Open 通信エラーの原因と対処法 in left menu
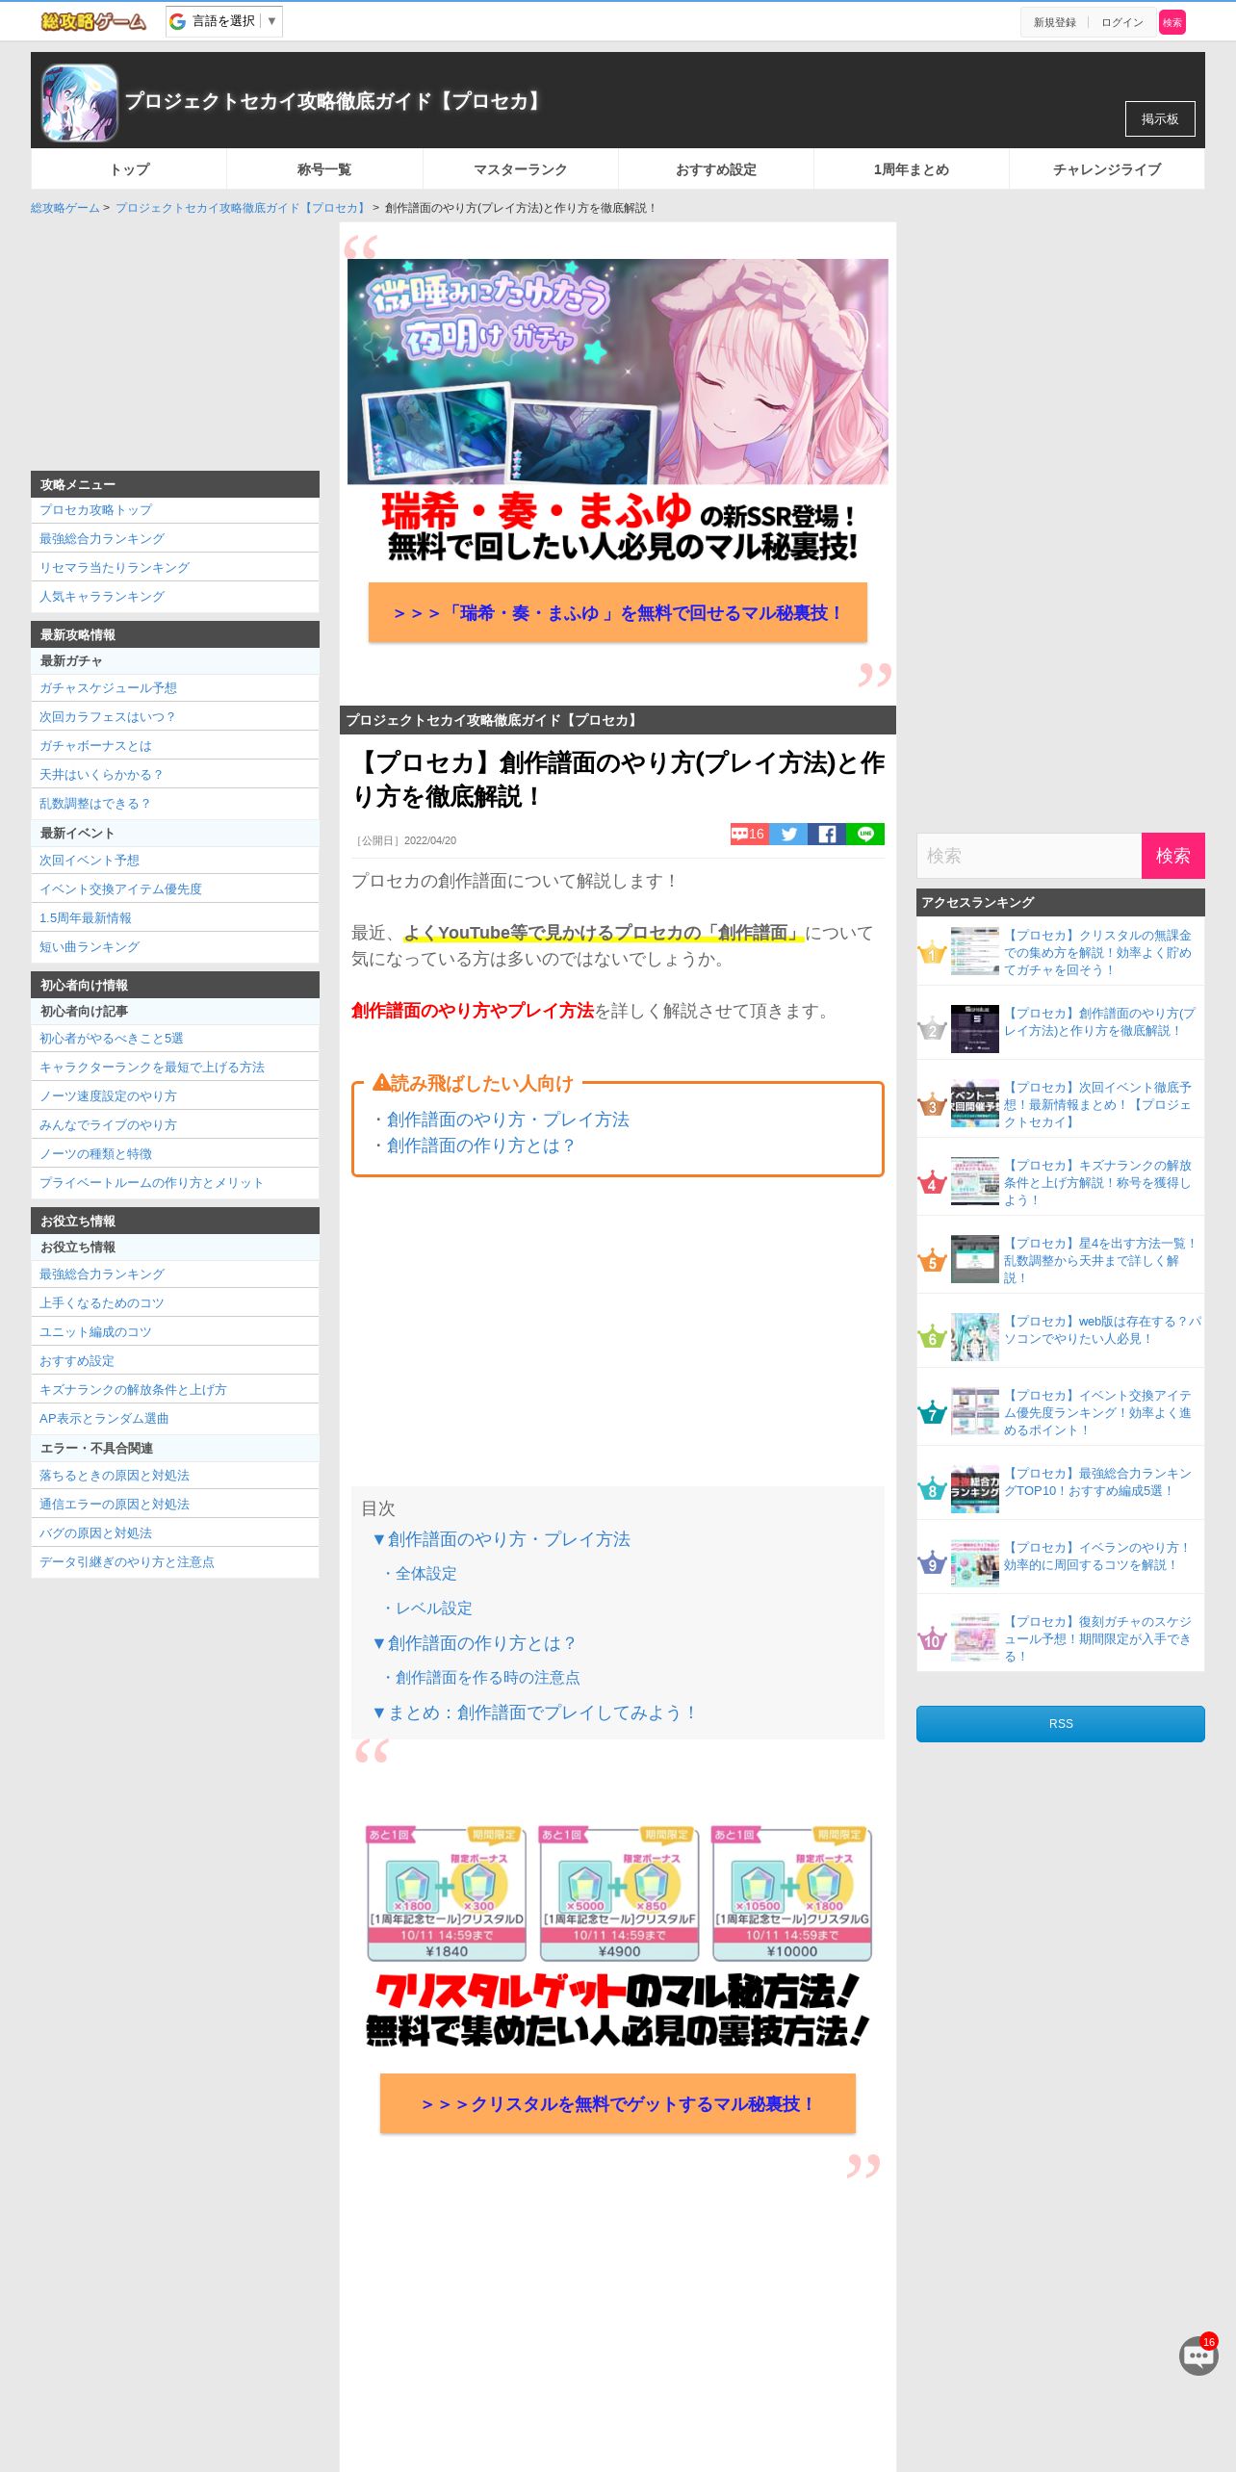Viewport: 1236px width, 2472px height. click(175, 1505)
